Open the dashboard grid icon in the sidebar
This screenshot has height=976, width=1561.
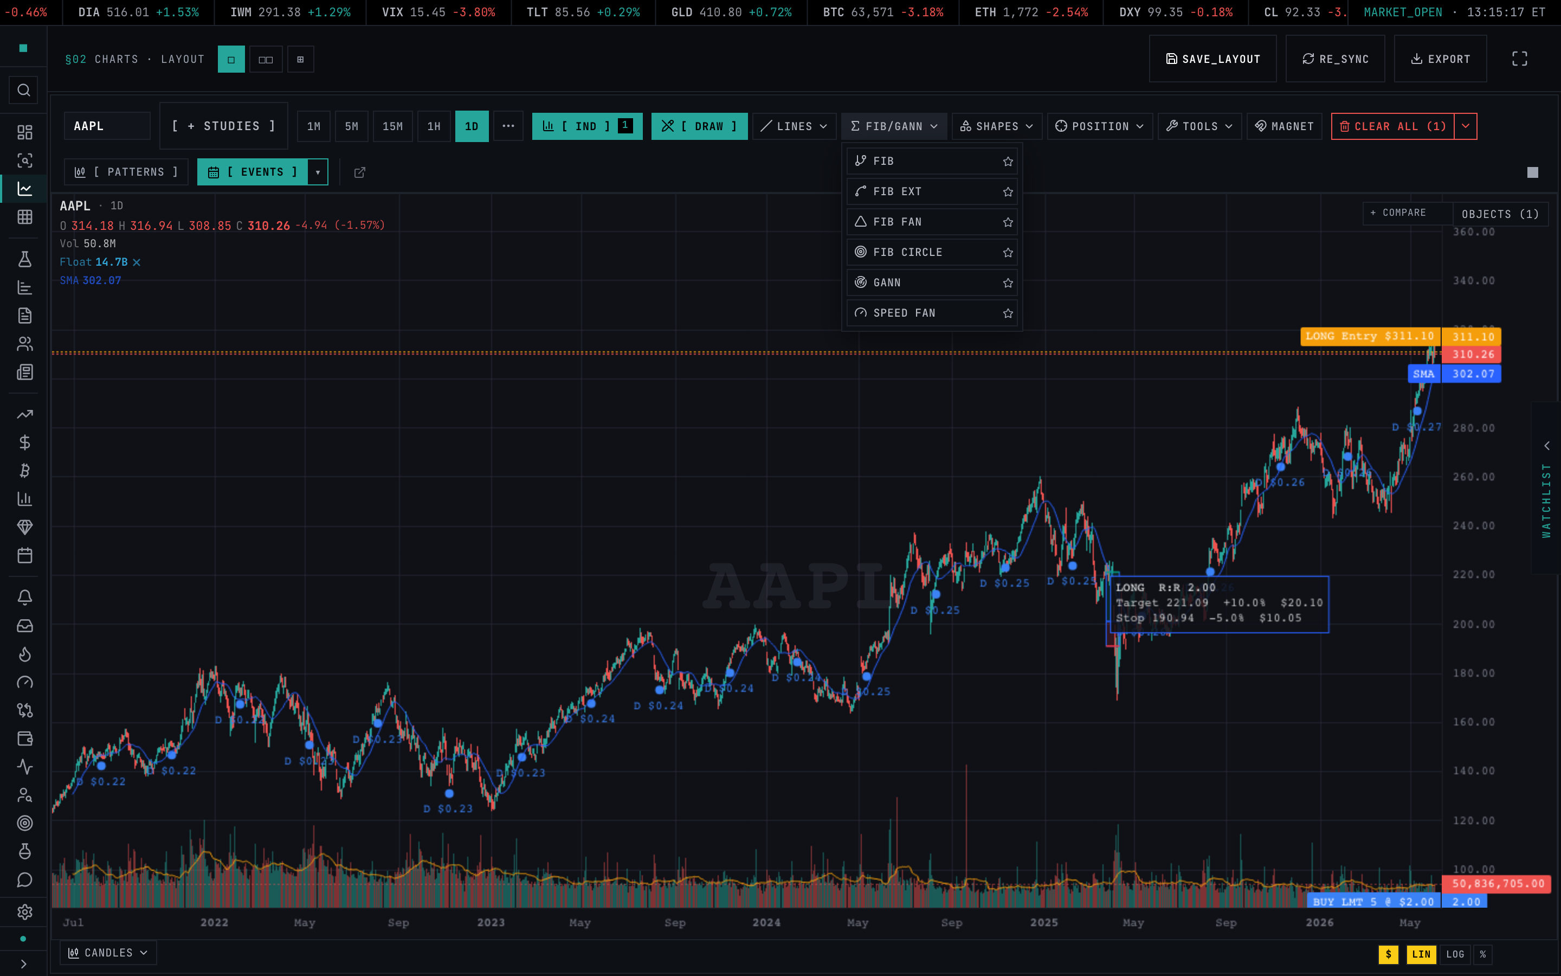click(24, 132)
